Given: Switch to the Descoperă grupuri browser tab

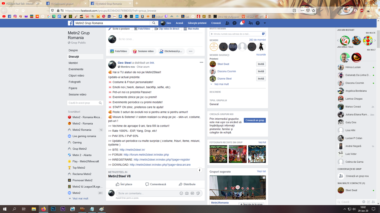Looking at the screenshot, I should click(67, 3).
